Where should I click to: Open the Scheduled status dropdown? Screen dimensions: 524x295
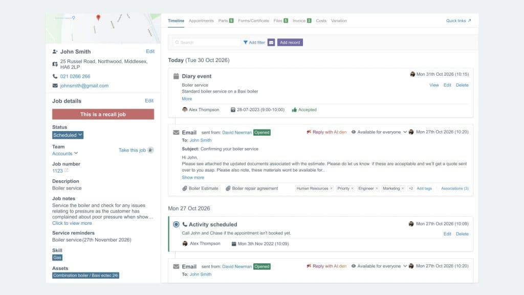coord(68,135)
